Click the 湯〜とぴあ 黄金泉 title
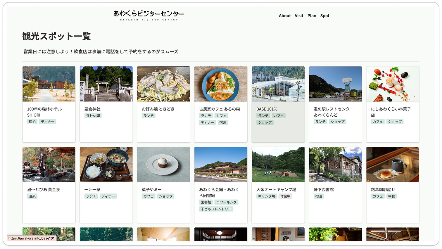The width and height of the screenshot is (442, 249). [x=44, y=190]
